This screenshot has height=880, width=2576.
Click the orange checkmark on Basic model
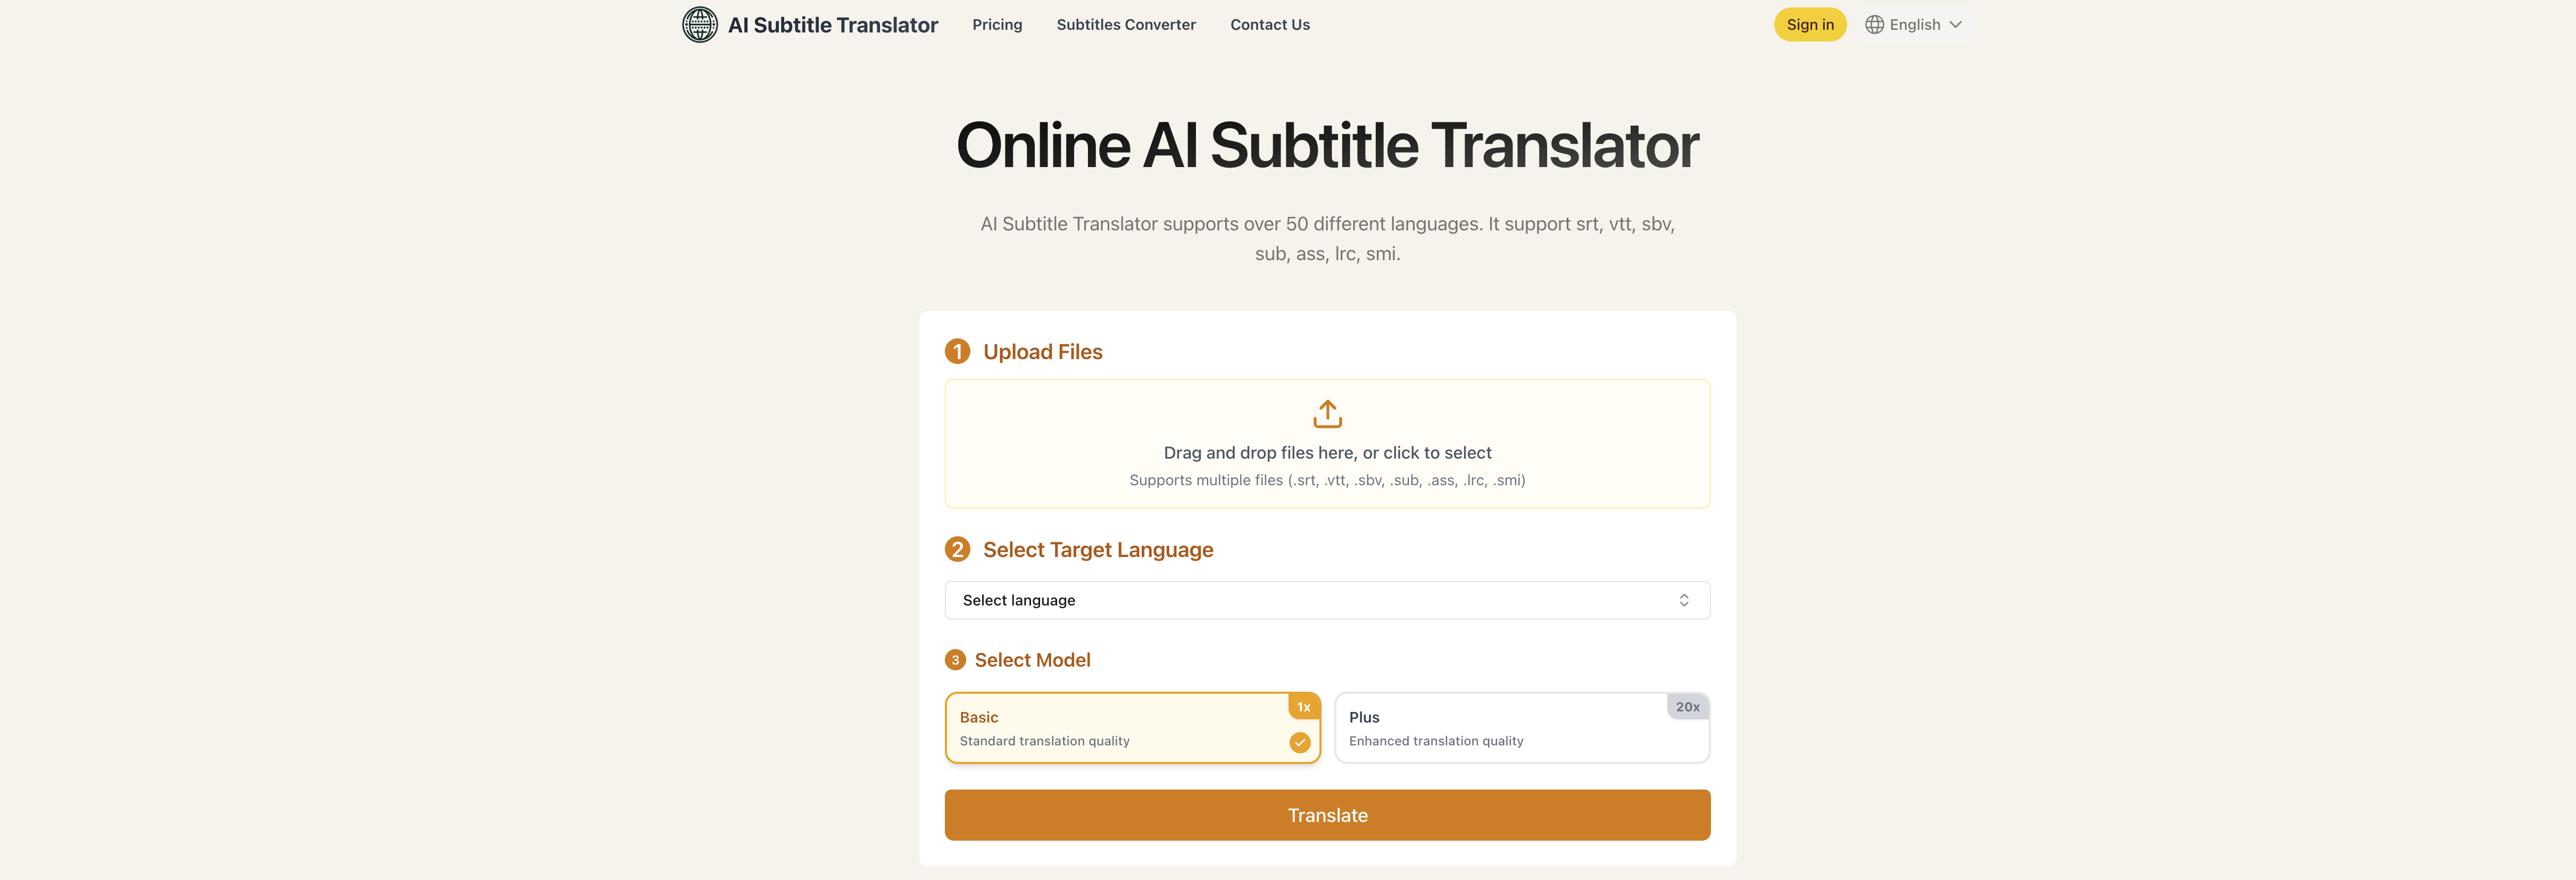click(x=1300, y=743)
